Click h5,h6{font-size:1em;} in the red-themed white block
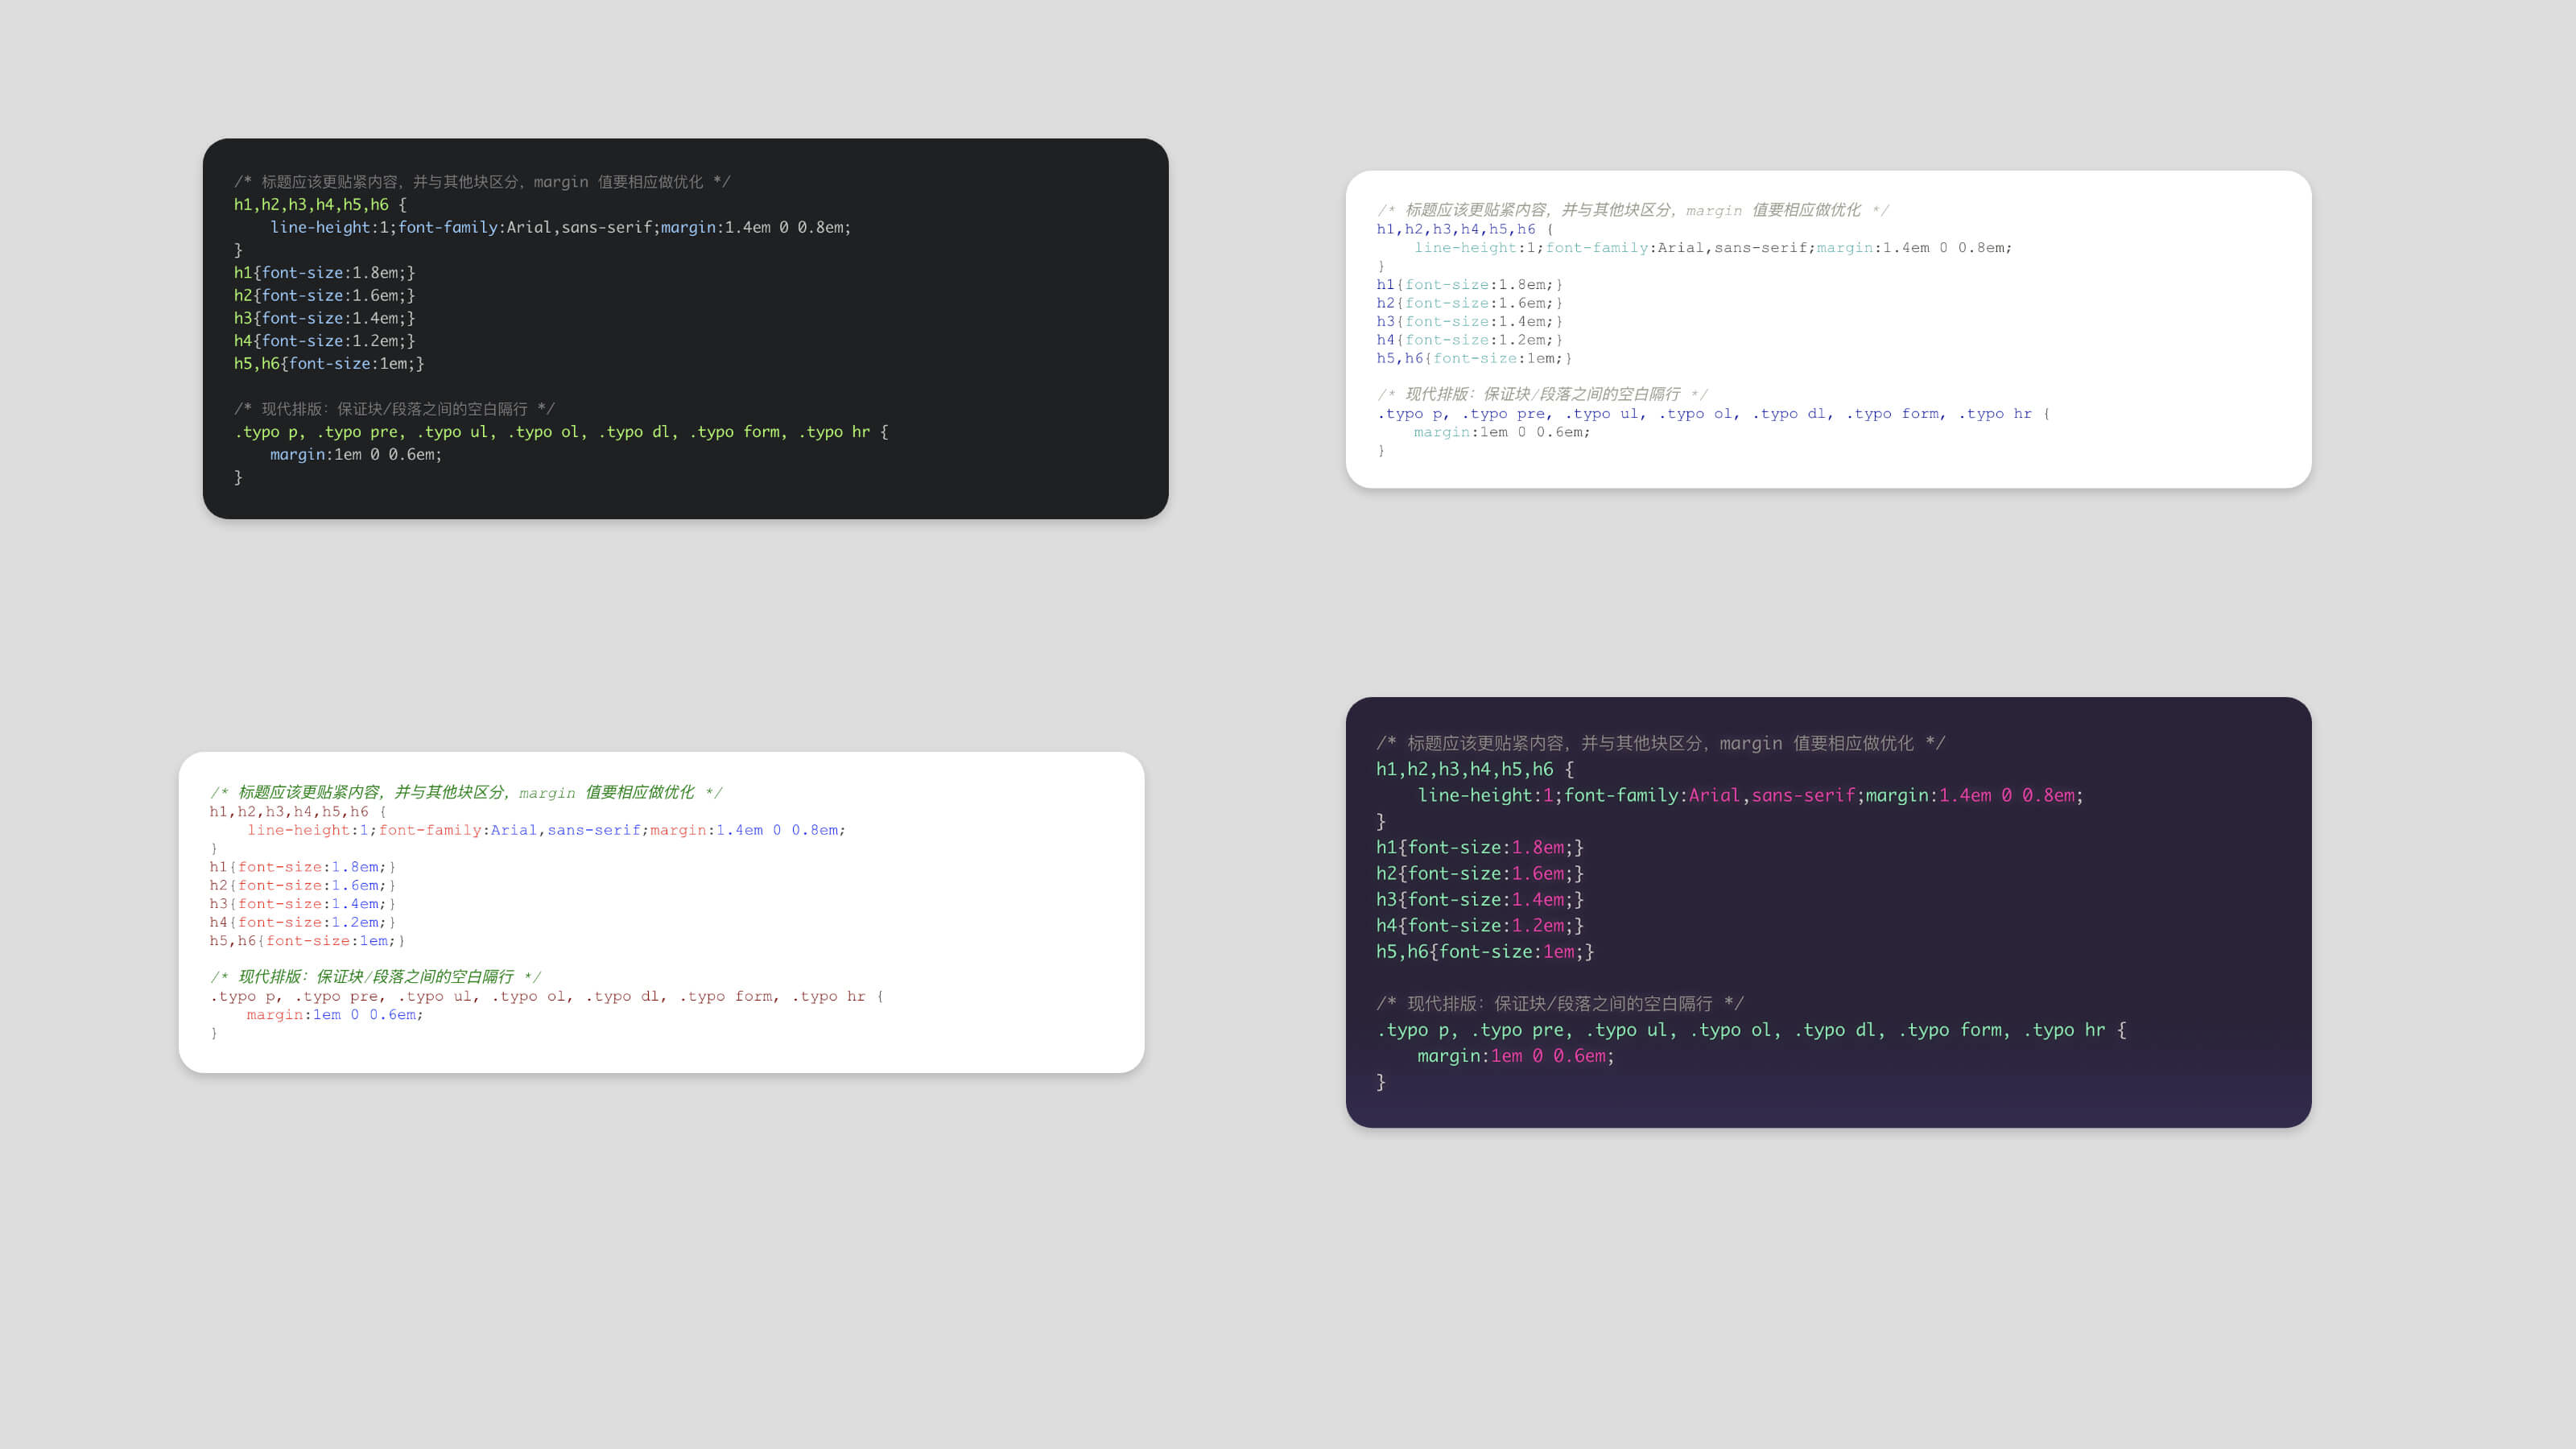The height and width of the screenshot is (1449, 2576). pyautogui.click(x=307, y=940)
